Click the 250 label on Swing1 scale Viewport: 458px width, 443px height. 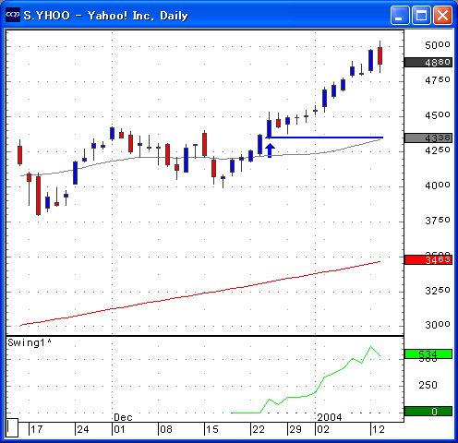pos(428,385)
